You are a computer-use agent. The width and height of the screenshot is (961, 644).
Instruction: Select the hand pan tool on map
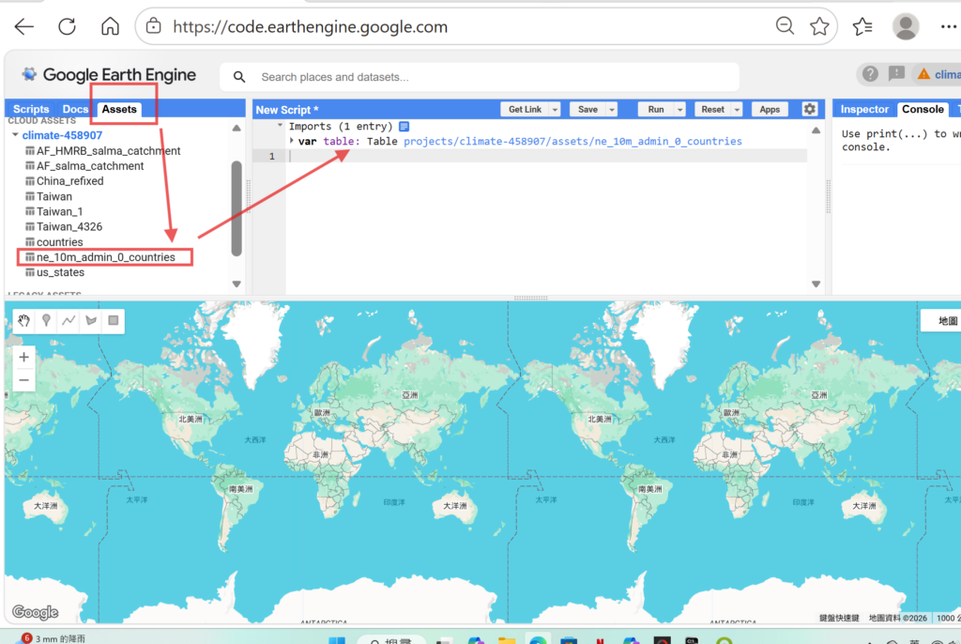pos(23,321)
